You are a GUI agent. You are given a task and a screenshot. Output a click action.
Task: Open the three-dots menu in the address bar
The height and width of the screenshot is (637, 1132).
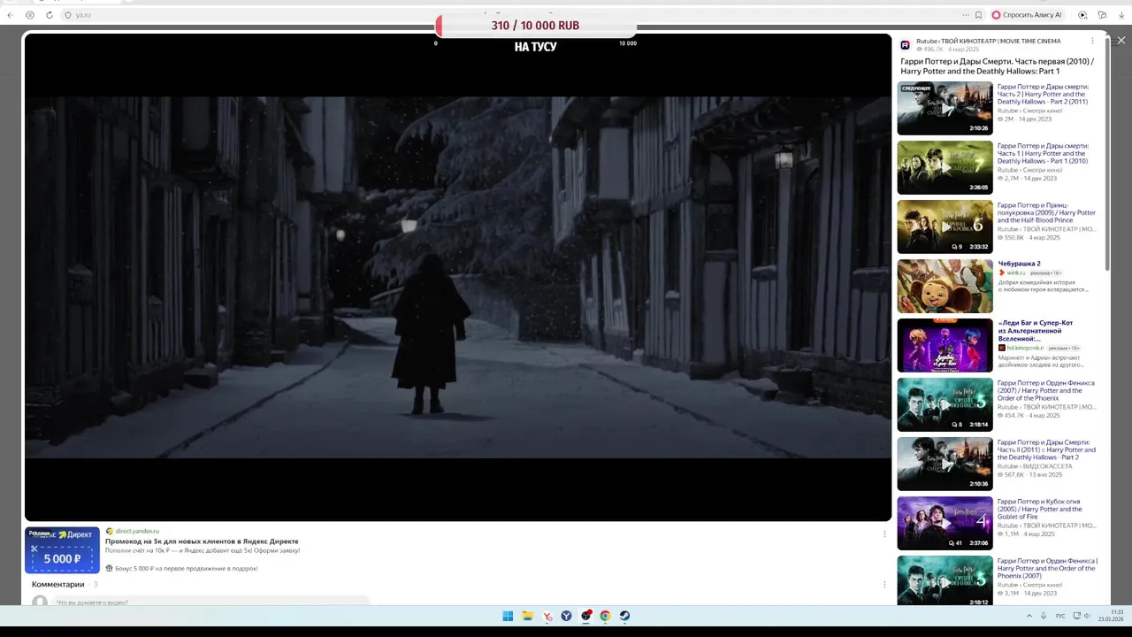pos(966,15)
